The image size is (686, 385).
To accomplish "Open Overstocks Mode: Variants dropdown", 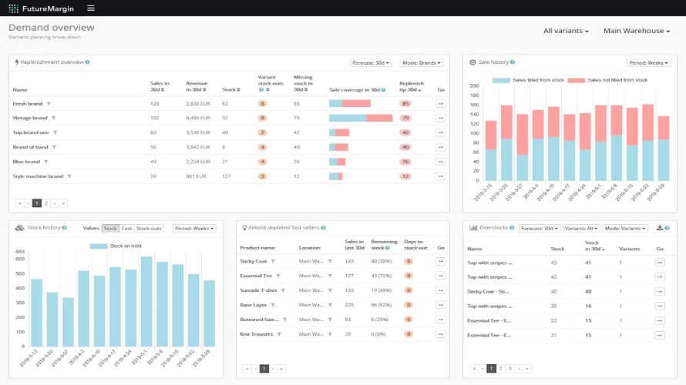I will click(x=625, y=228).
